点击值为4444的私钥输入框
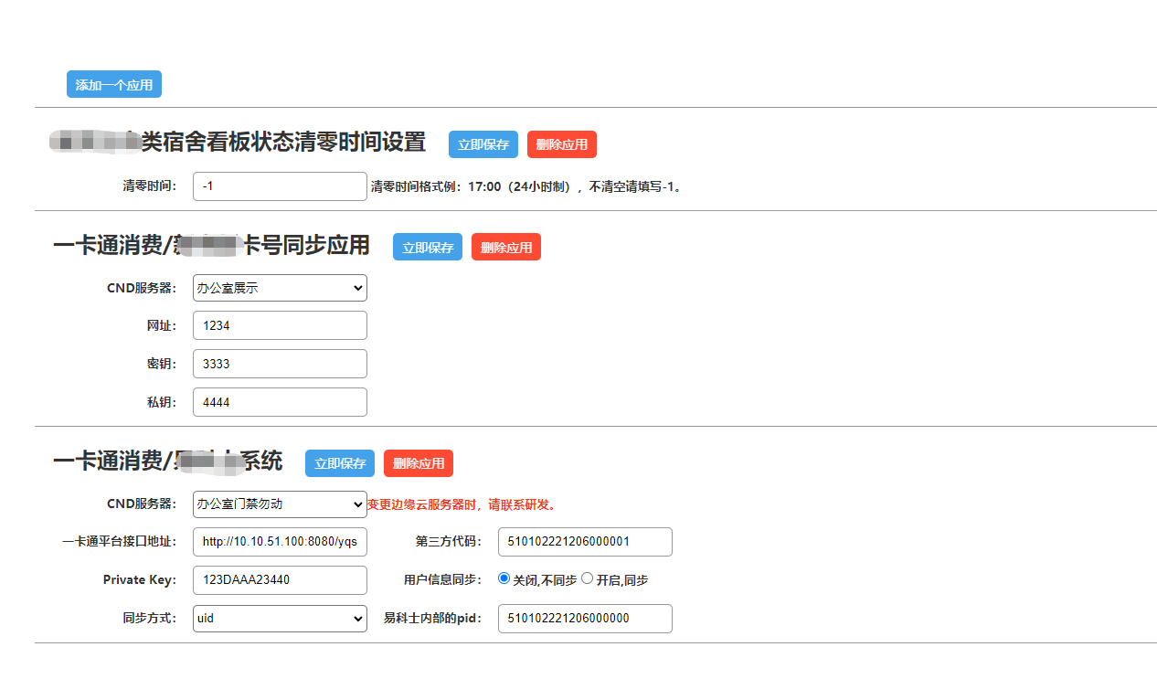 point(280,402)
